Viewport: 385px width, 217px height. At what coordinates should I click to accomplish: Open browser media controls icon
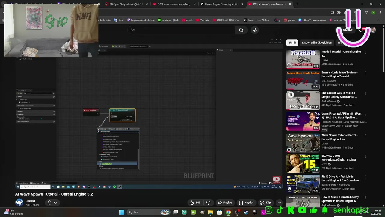click(366, 13)
